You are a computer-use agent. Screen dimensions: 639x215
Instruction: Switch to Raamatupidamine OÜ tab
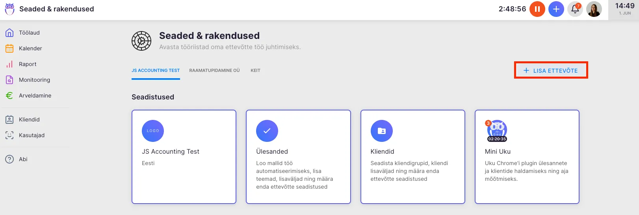click(x=214, y=71)
